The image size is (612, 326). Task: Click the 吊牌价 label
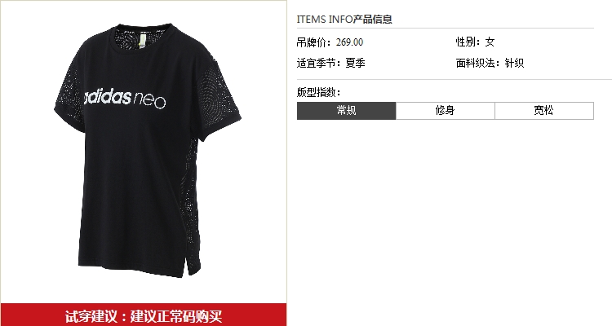tap(313, 42)
